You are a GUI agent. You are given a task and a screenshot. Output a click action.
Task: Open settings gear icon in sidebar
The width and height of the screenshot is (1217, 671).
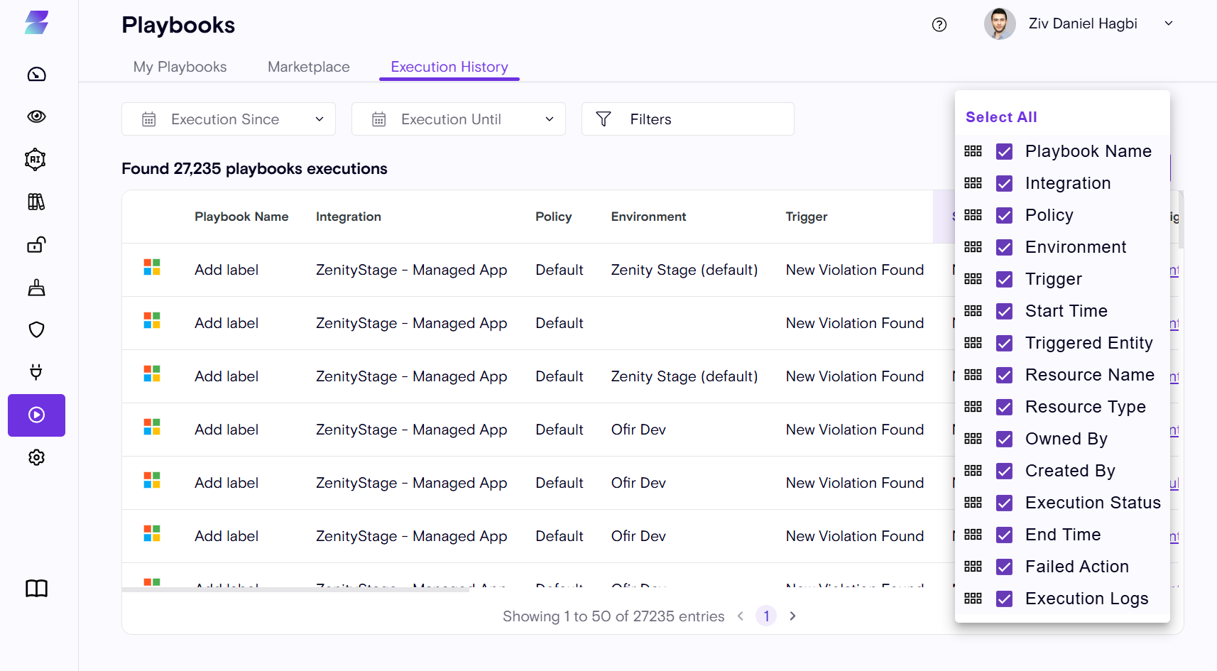(x=36, y=457)
